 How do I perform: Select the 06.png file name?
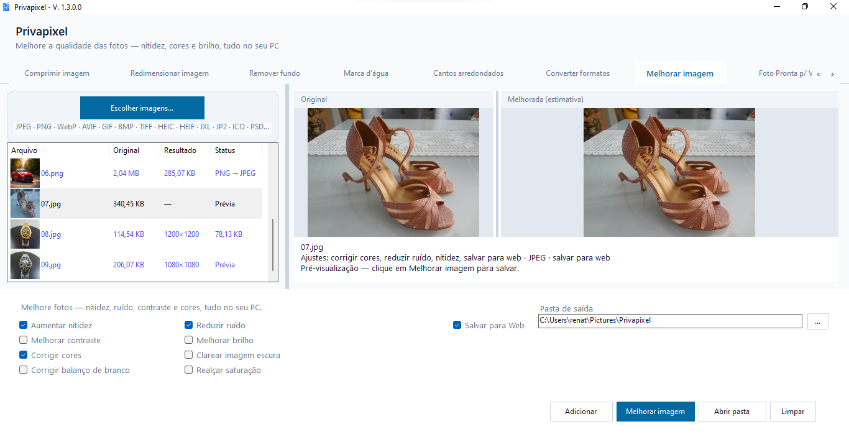click(52, 173)
